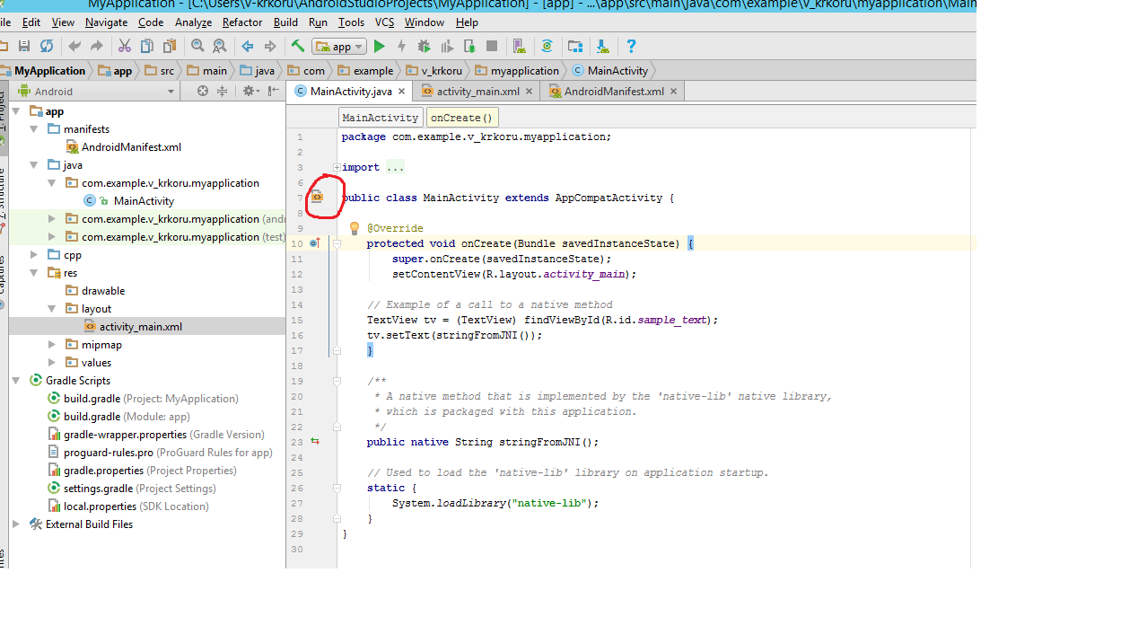Open the VCS menu
The height and width of the screenshot is (643, 1121).
pos(384,22)
